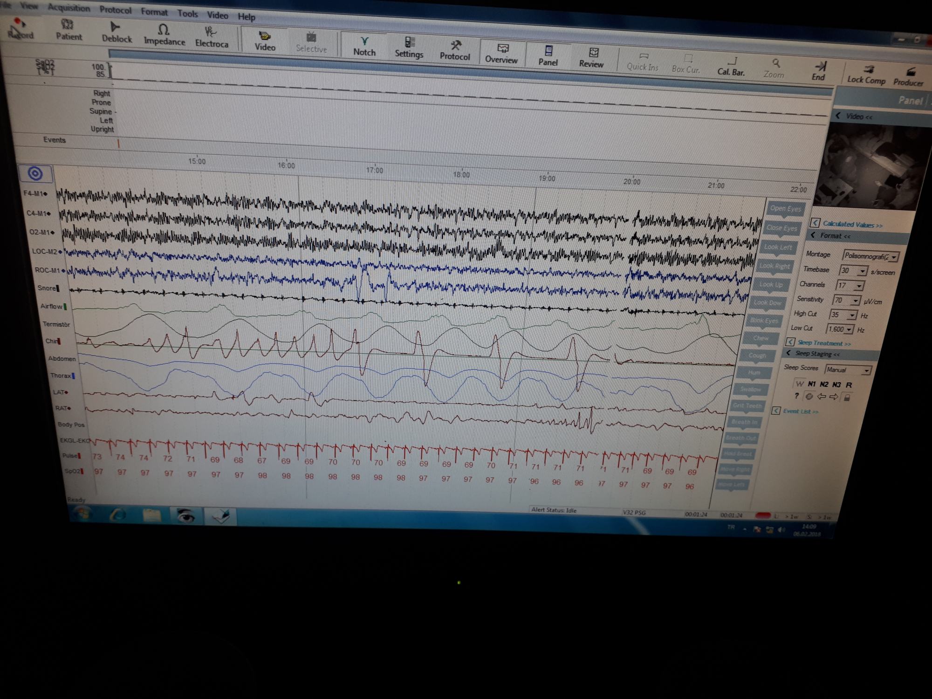932x699 pixels.
Task: Open the View menu
Action: (29, 6)
